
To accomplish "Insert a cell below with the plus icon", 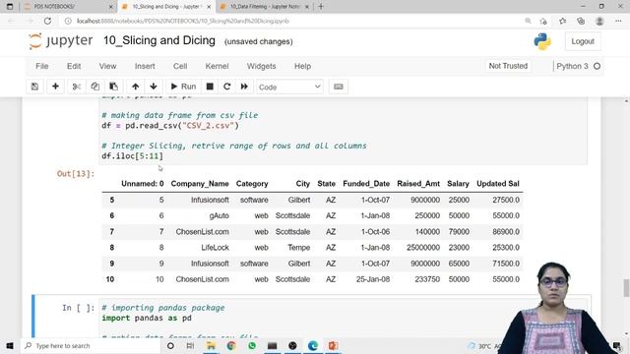I will coord(55,87).
